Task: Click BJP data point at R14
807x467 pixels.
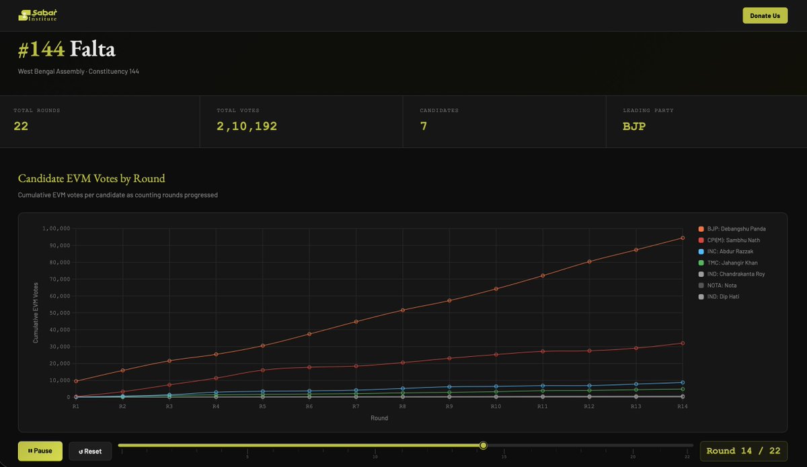Action: pos(682,238)
